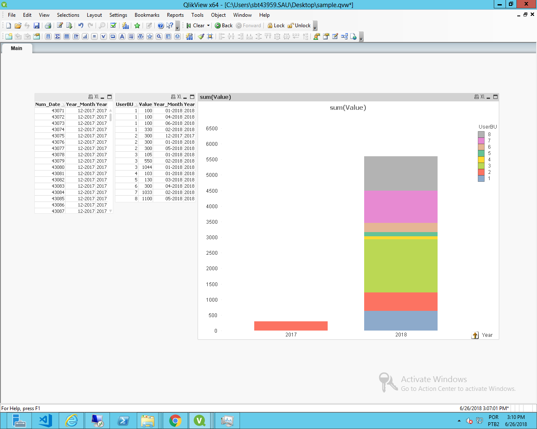Screen dimensions: 537x429
Task: Click the Num_Date column sort indicator
Action: (x=63, y=105)
